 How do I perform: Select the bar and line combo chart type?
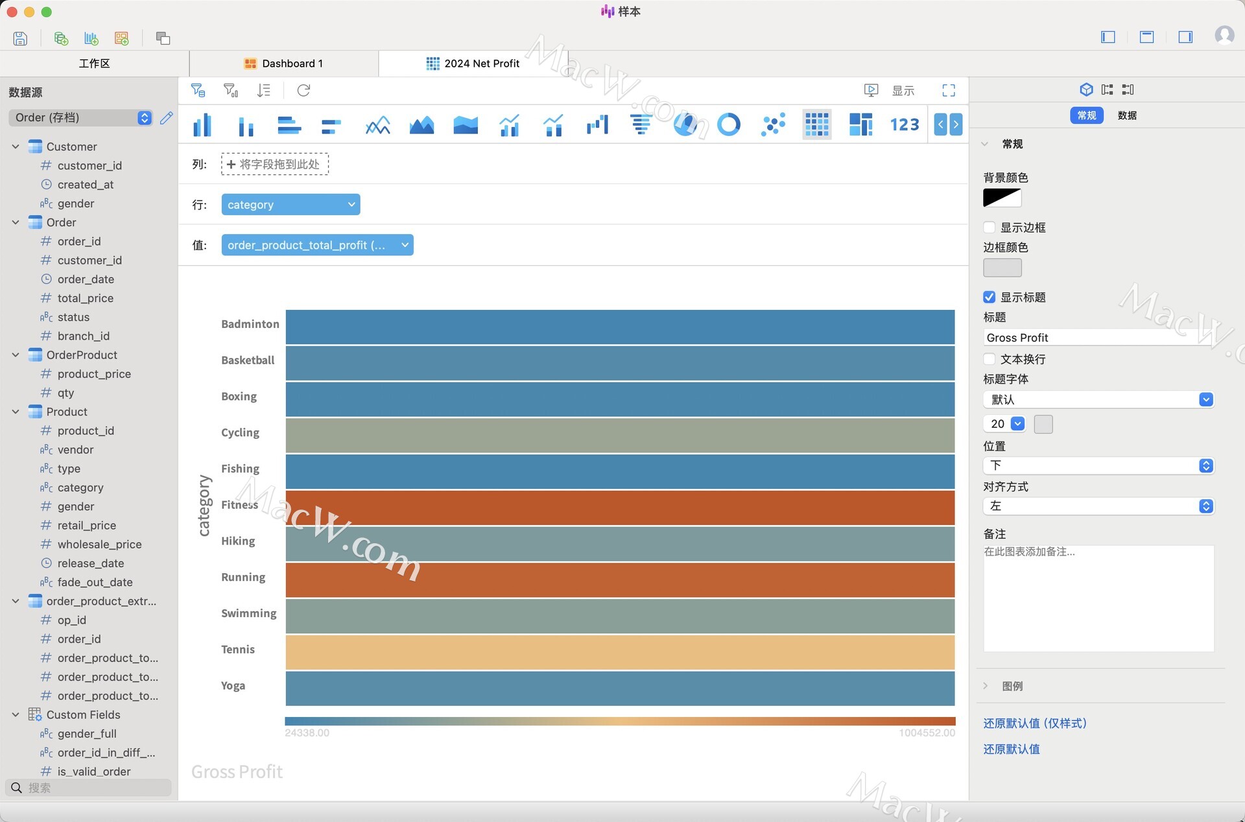point(510,124)
